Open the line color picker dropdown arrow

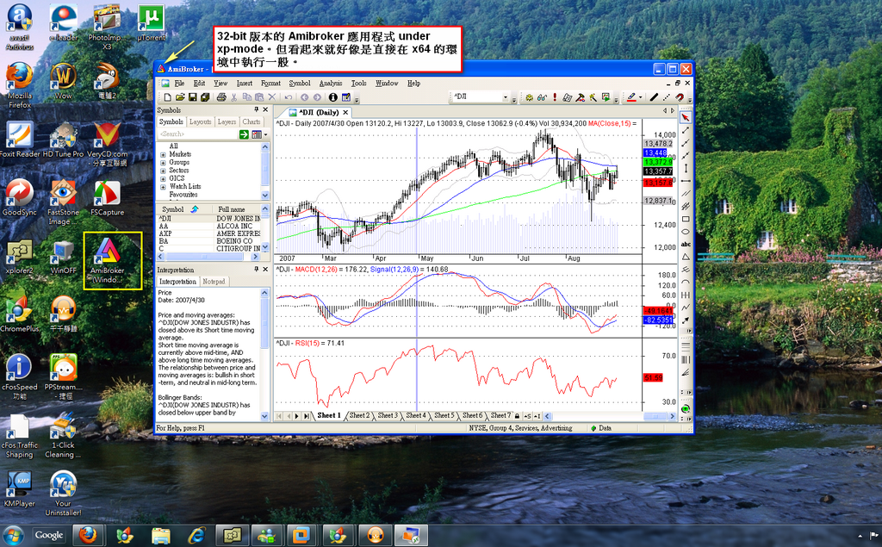click(x=641, y=97)
